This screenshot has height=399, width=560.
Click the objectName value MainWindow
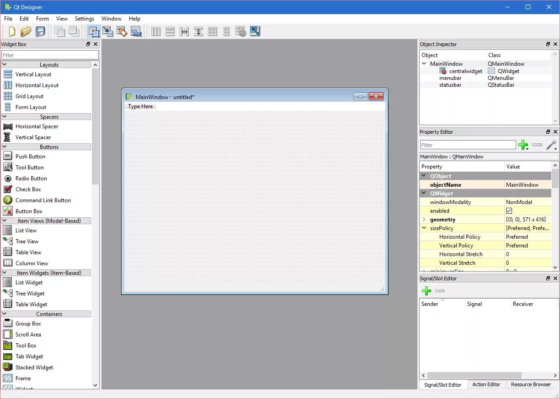522,185
